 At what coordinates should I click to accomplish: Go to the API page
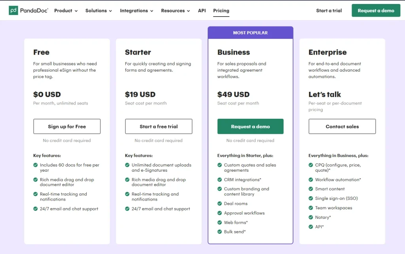(202, 11)
